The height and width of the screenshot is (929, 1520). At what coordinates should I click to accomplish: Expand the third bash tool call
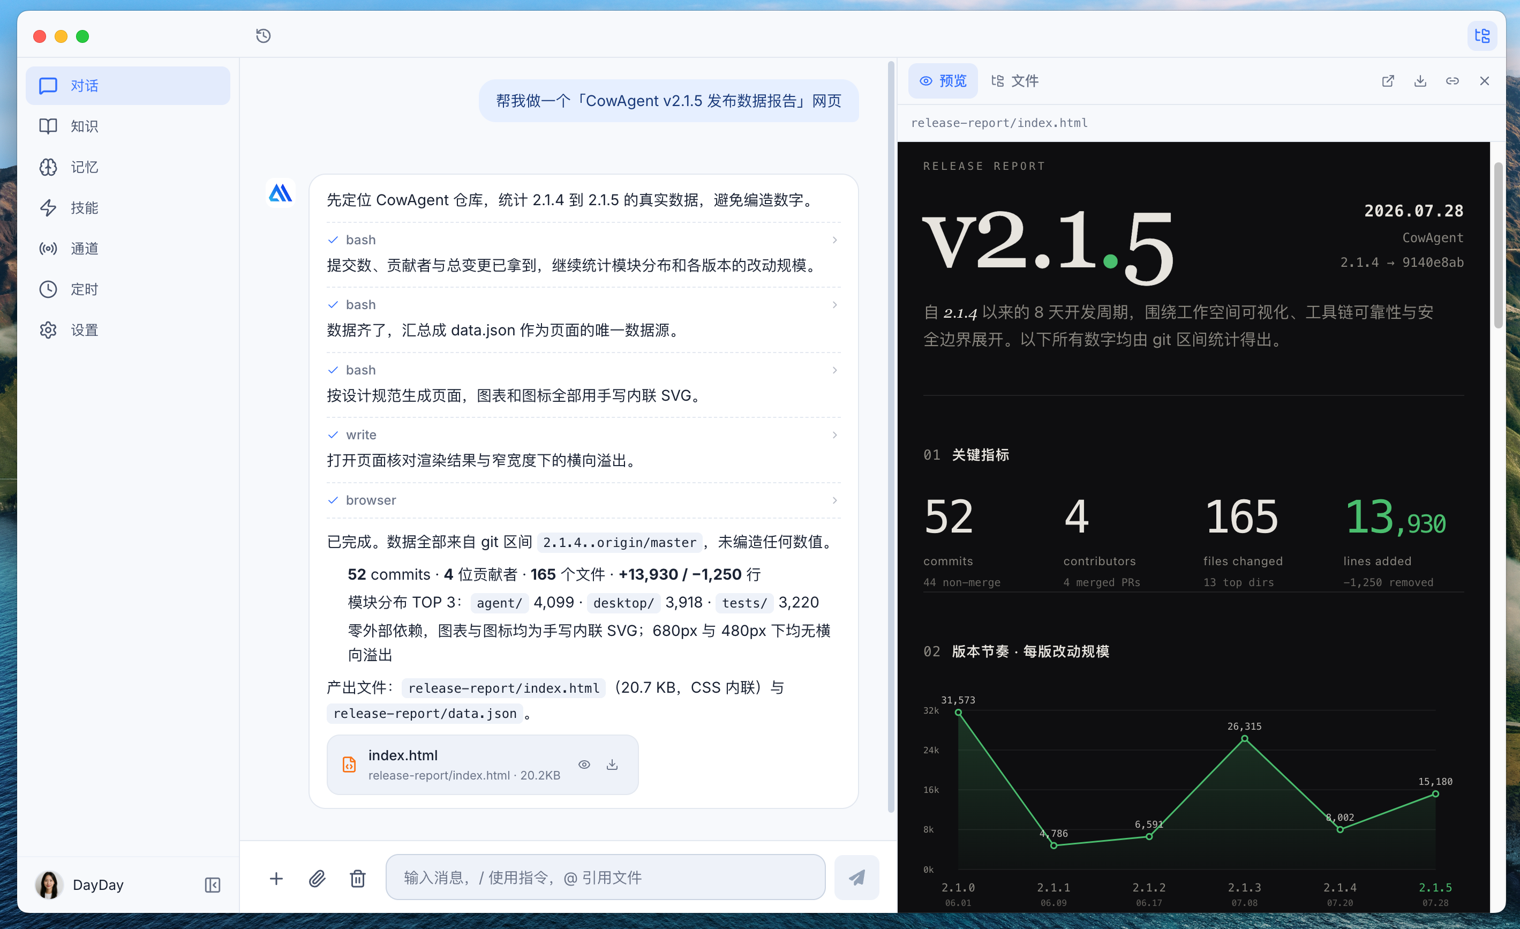583,370
